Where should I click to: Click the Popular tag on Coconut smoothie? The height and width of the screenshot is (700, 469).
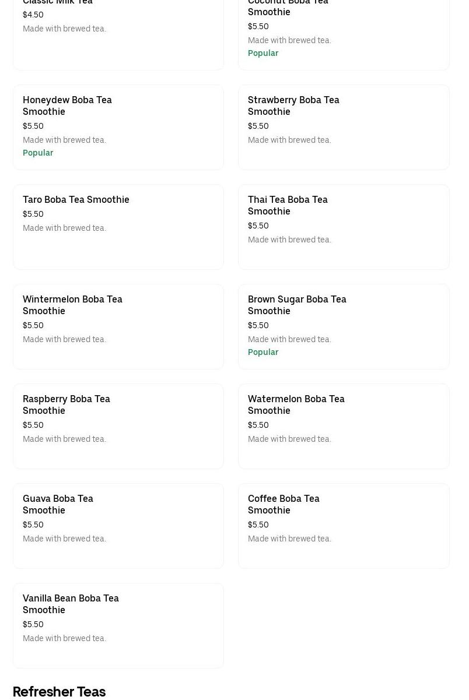pyautogui.click(x=263, y=53)
